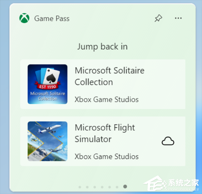202x194 pixels.
Task: Open the three-dot more options menu
Action: click(178, 18)
